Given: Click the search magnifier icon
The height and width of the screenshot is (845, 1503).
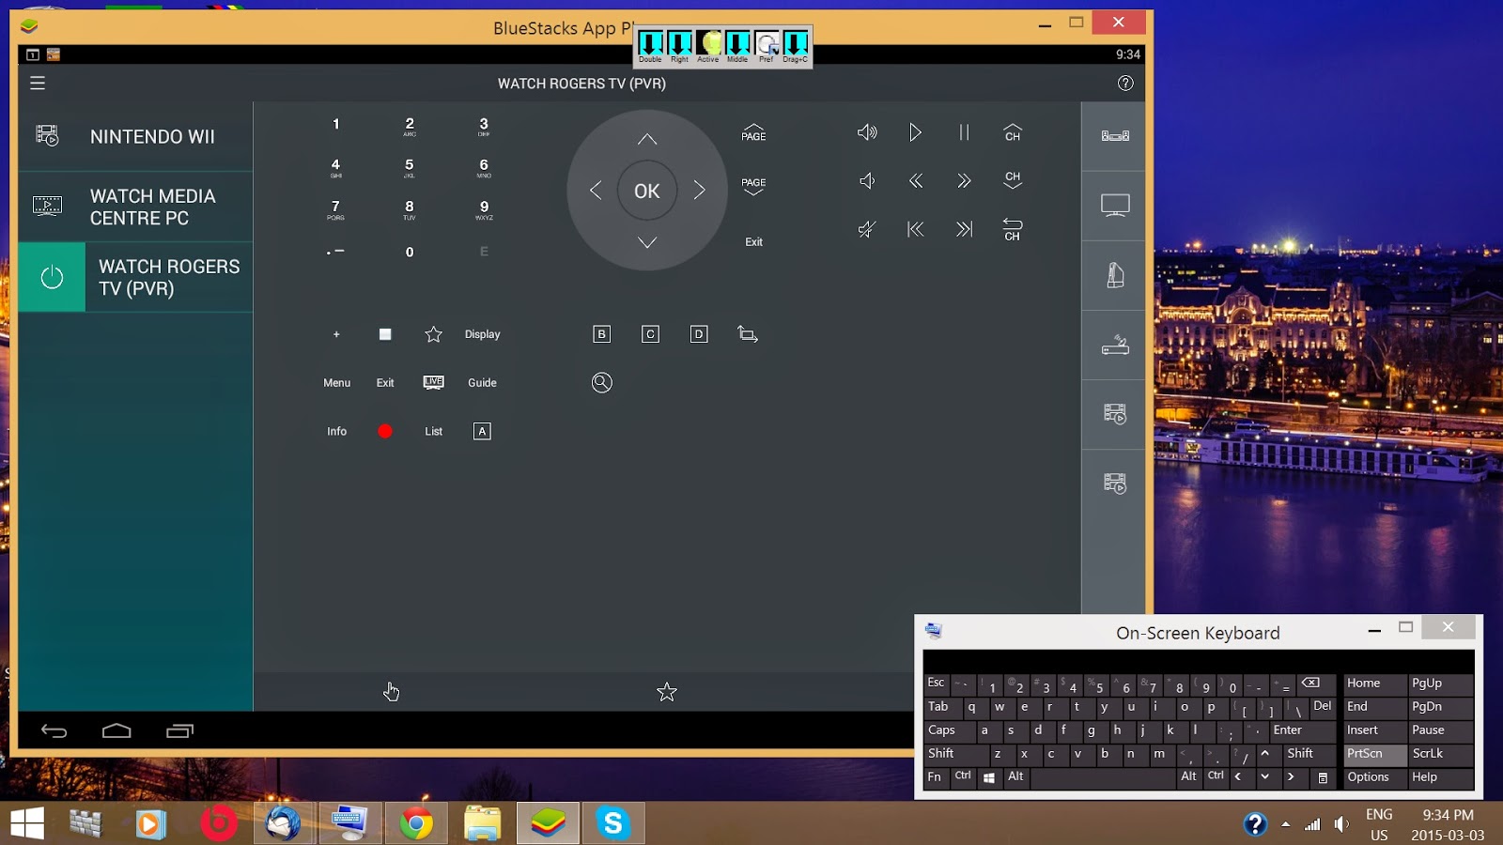Looking at the screenshot, I should pos(602,383).
